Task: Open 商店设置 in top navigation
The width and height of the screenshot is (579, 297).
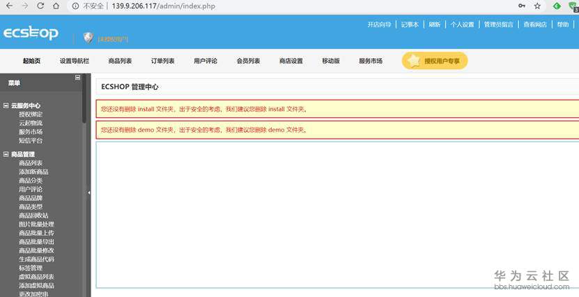Action: tap(291, 61)
